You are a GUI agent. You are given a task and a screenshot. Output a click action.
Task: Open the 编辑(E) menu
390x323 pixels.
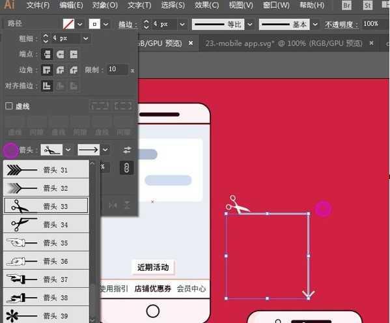coord(71,5)
